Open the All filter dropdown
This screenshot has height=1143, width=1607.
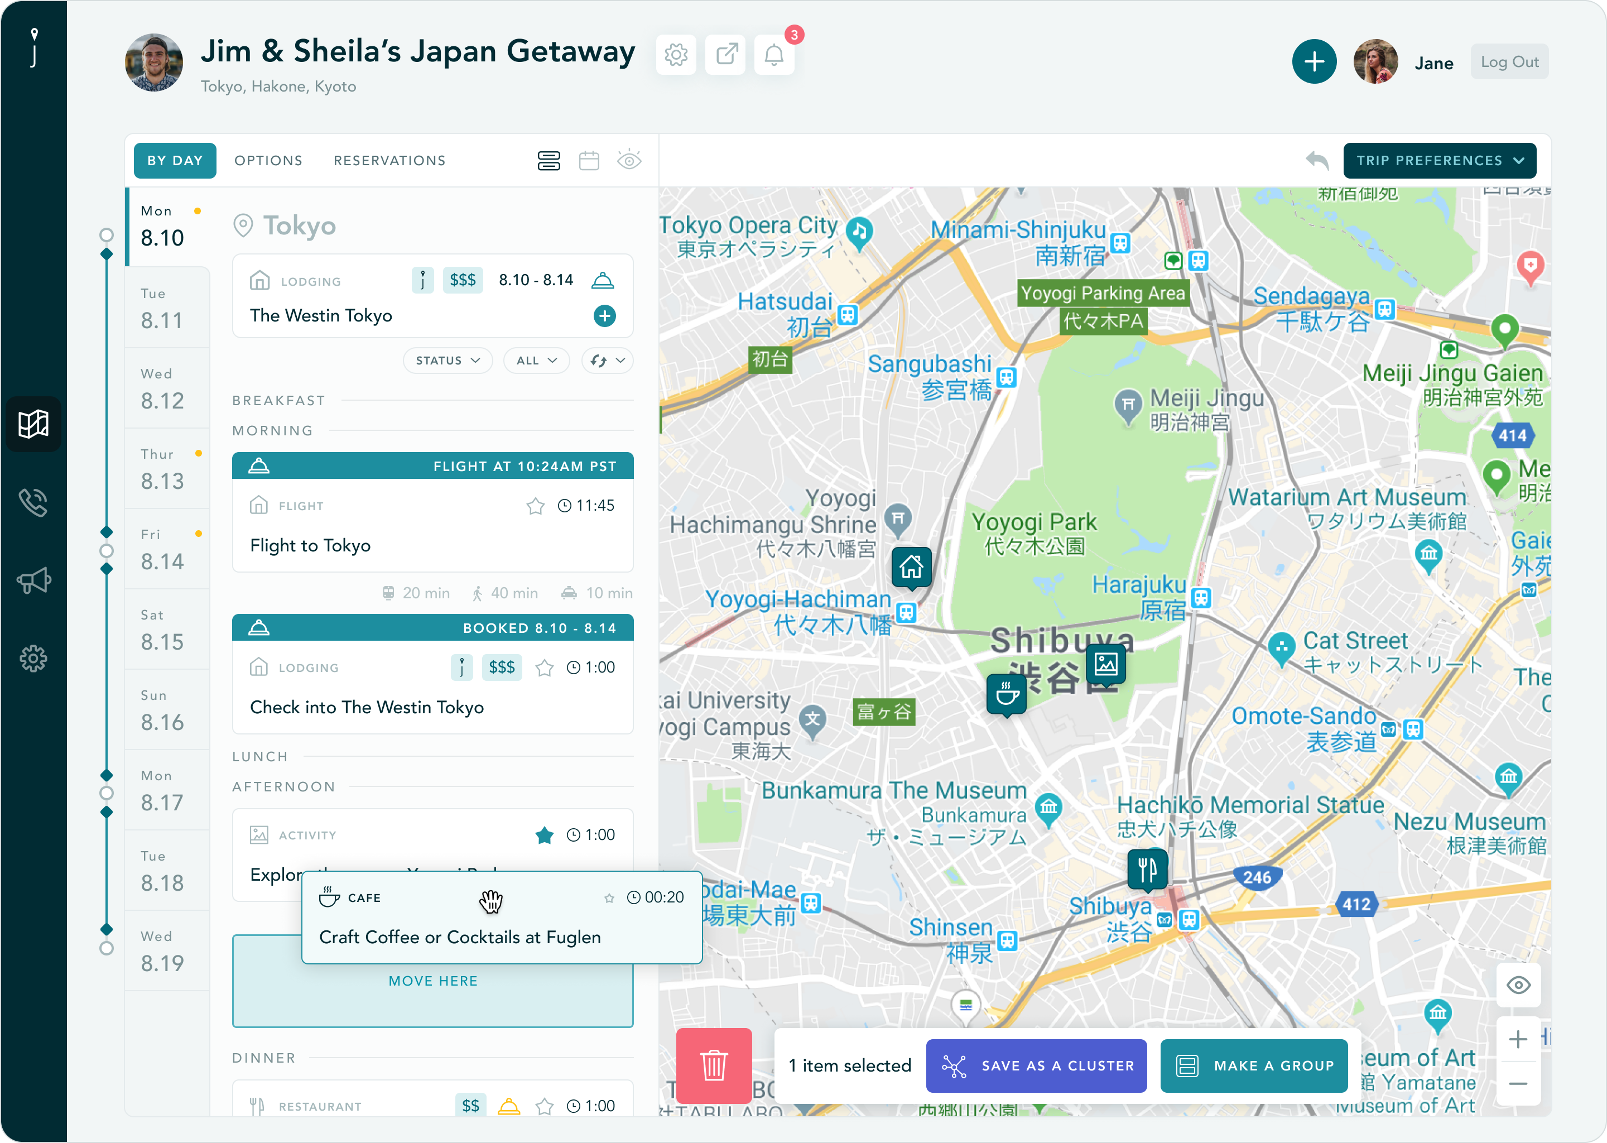[x=536, y=361]
